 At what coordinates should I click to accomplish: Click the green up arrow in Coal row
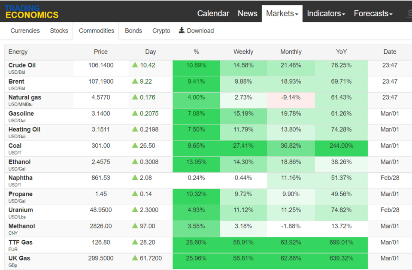coord(135,145)
